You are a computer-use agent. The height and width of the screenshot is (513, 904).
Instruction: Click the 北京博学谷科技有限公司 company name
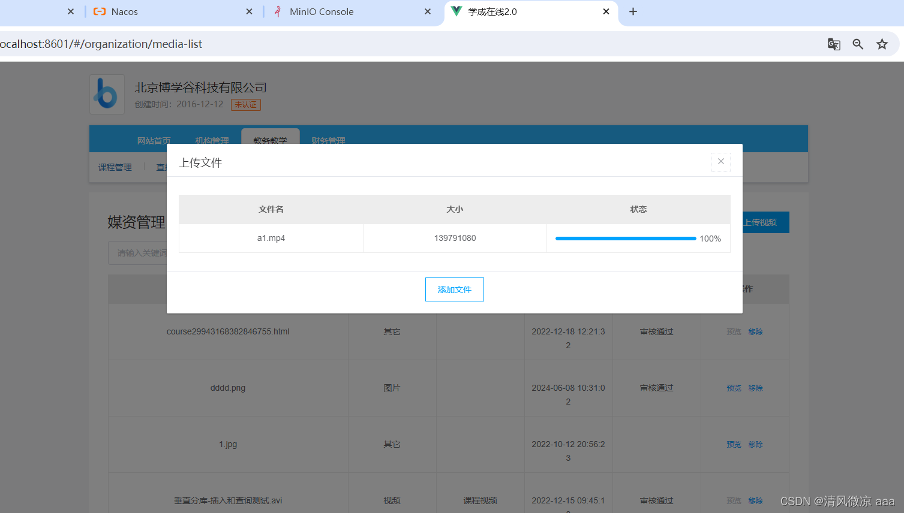click(200, 87)
